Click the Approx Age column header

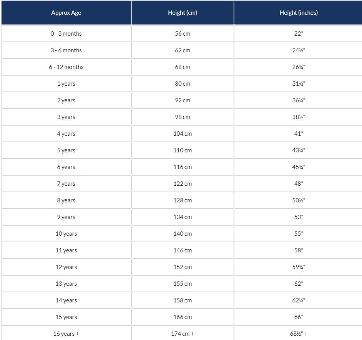(66, 13)
